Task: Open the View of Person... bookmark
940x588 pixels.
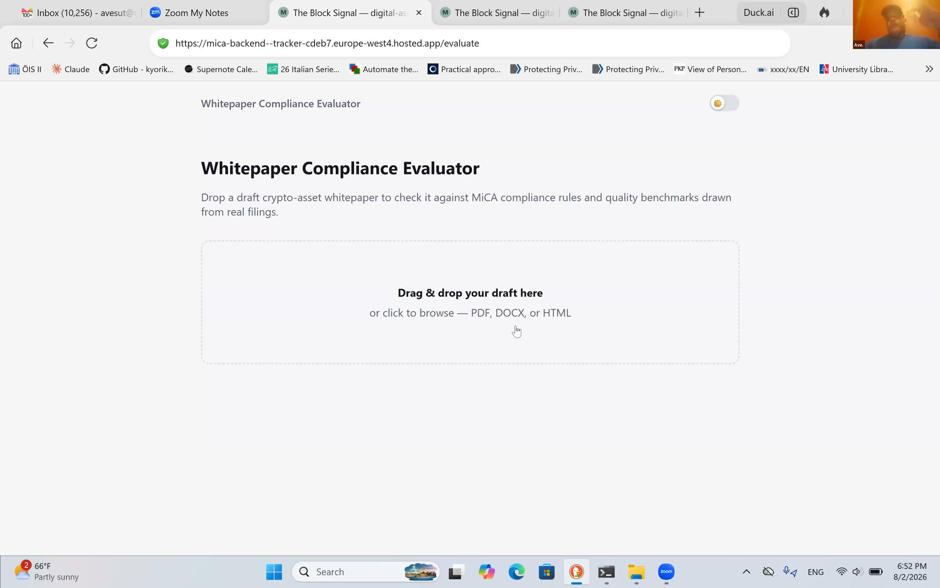Action: (710, 69)
